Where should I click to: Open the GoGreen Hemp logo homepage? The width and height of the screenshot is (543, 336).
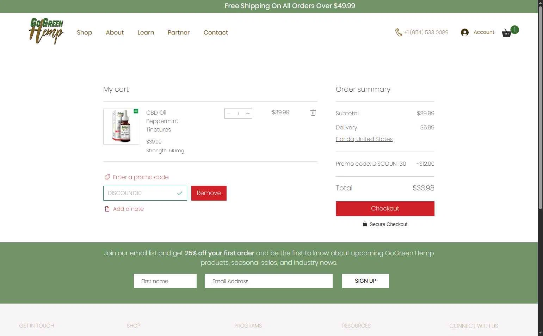pyautogui.click(x=46, y=31)
